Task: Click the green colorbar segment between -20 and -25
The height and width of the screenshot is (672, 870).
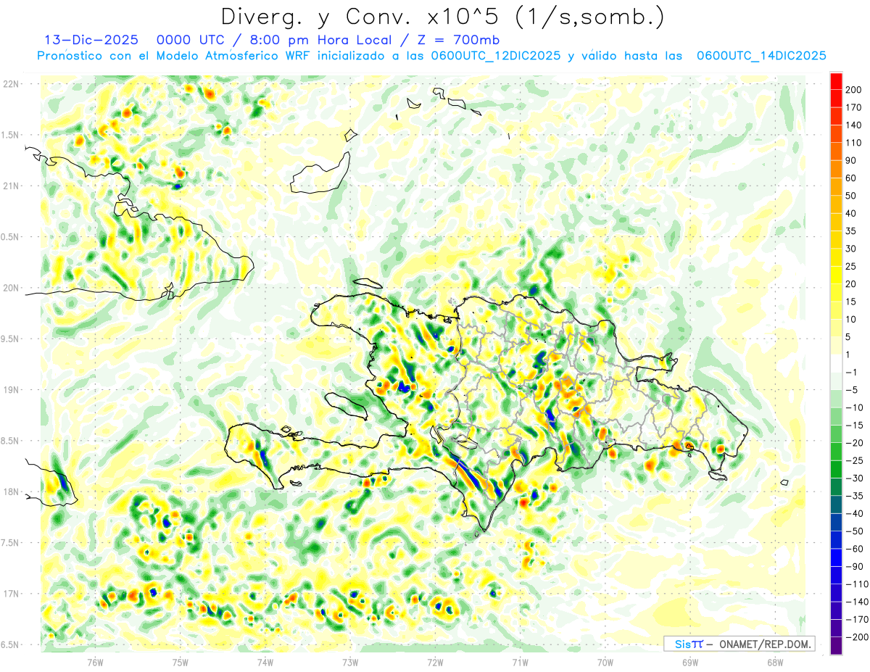Action: [836, 452]
